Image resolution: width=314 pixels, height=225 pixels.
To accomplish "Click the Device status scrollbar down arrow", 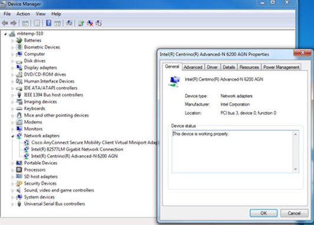I will click(x=296, y=169).
